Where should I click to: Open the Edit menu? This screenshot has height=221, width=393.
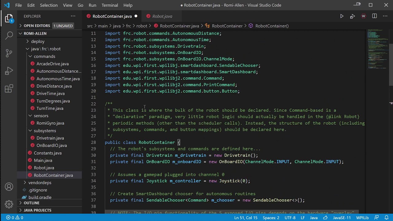[x=31, y=5]
